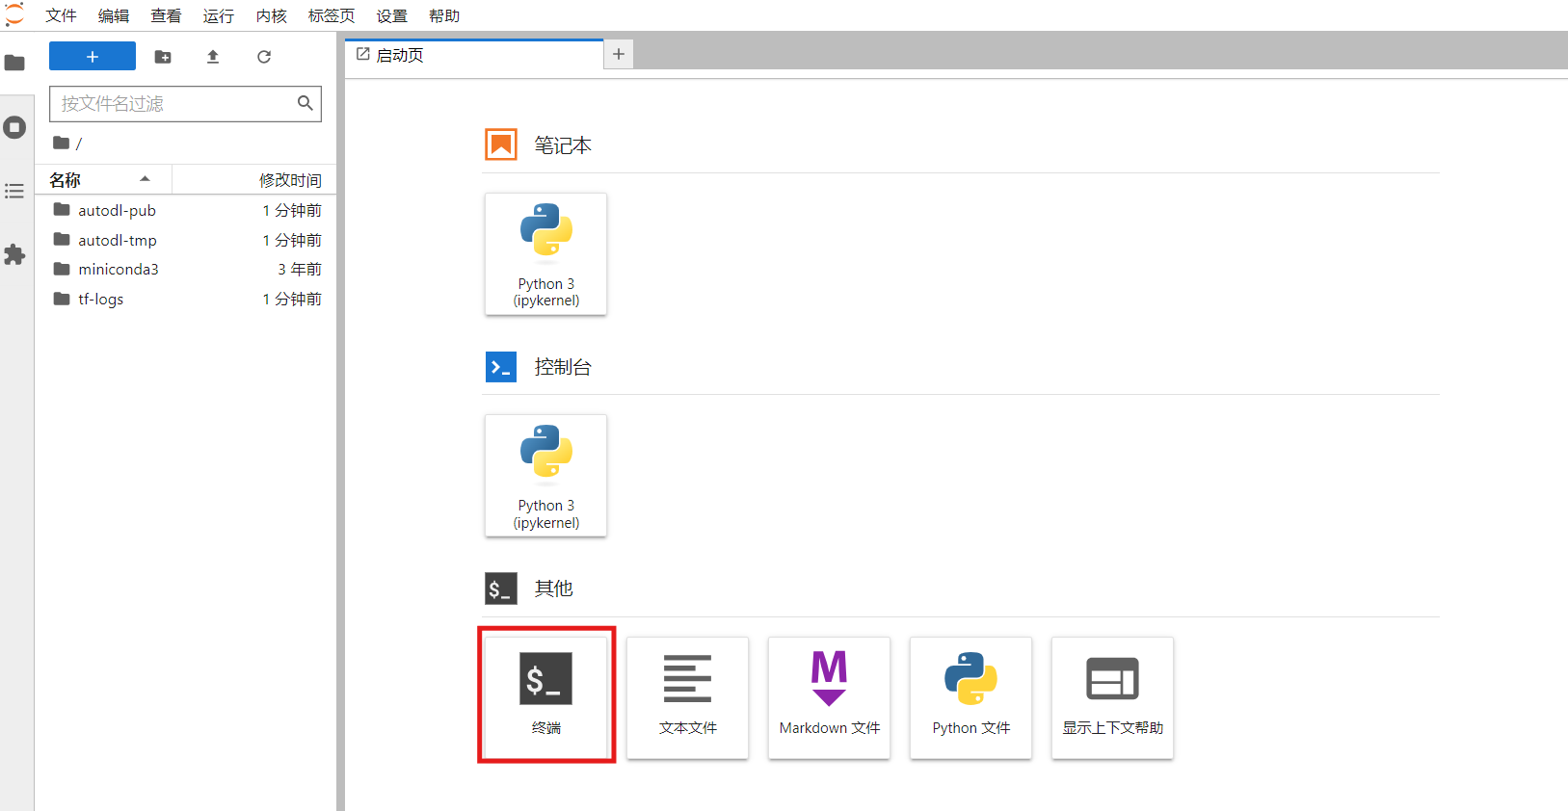Open the 内核 menu
This screenshot has height=811, width=1568.
(x=272, y=15)
